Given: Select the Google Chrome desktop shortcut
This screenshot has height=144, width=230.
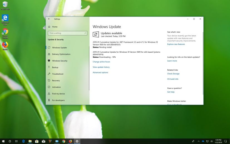Looking at the screenshot, I should tap(5, 33).
